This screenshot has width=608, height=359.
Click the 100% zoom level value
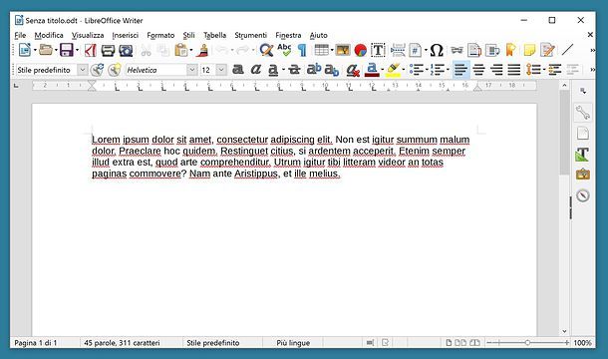(582, 343)
